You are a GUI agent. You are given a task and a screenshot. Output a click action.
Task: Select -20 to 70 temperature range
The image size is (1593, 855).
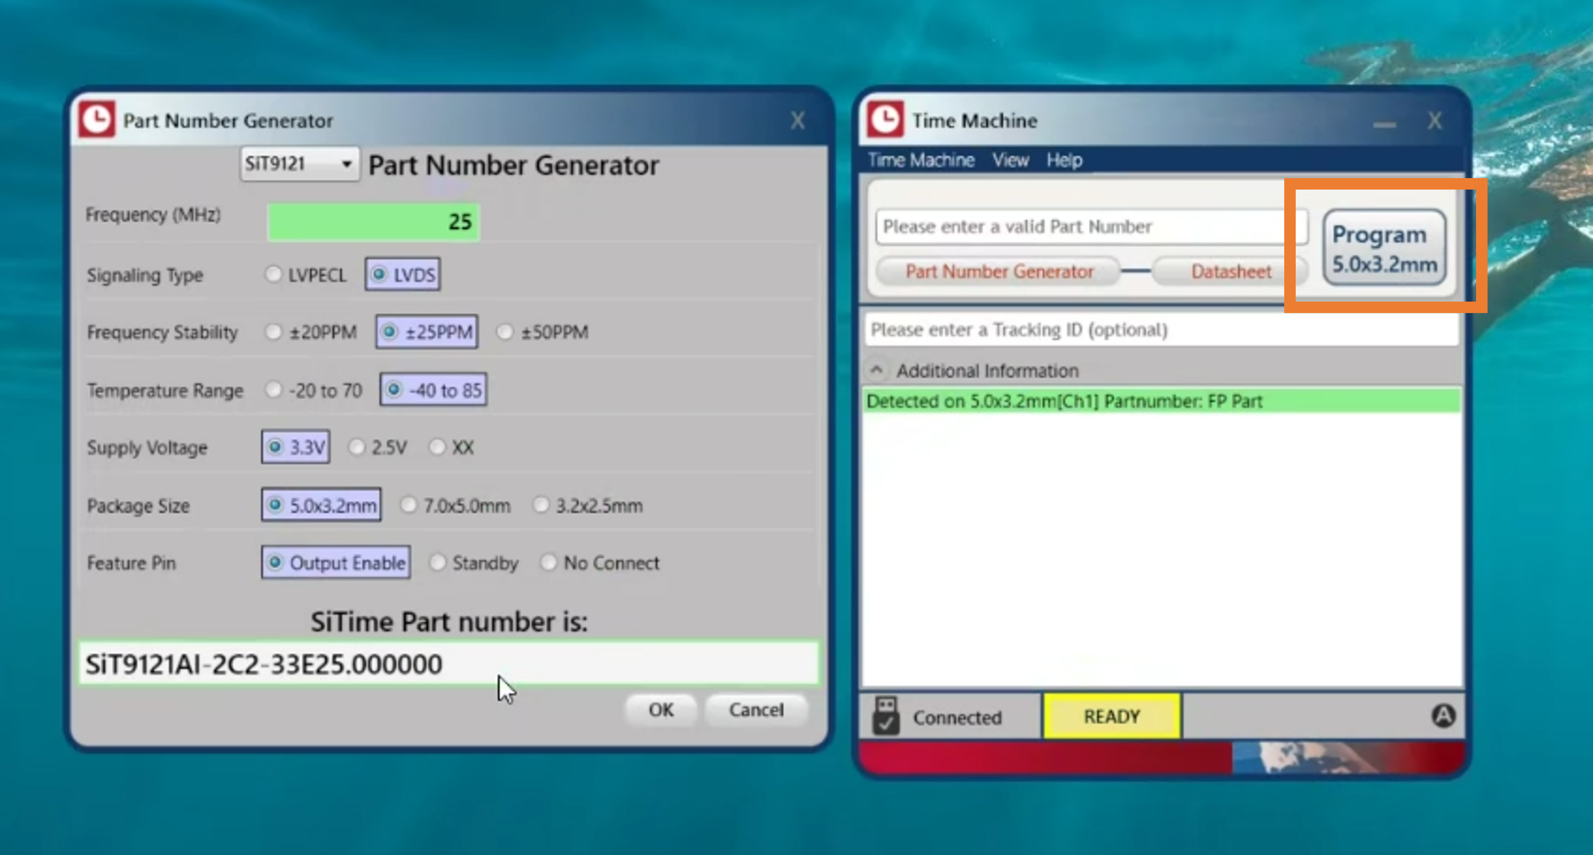pos(314,390)
